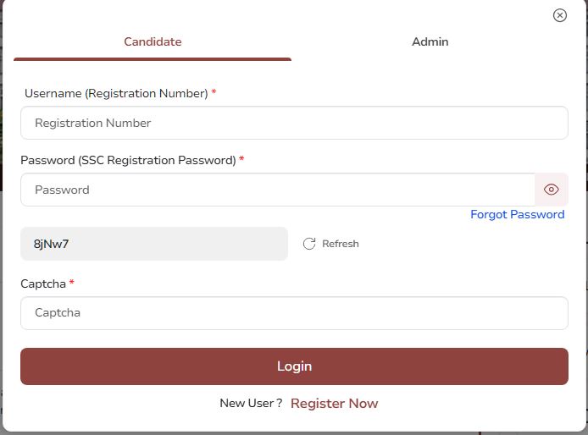Click the red asterisk beside Captcha label
588x435 pixels.
(72, 283)
